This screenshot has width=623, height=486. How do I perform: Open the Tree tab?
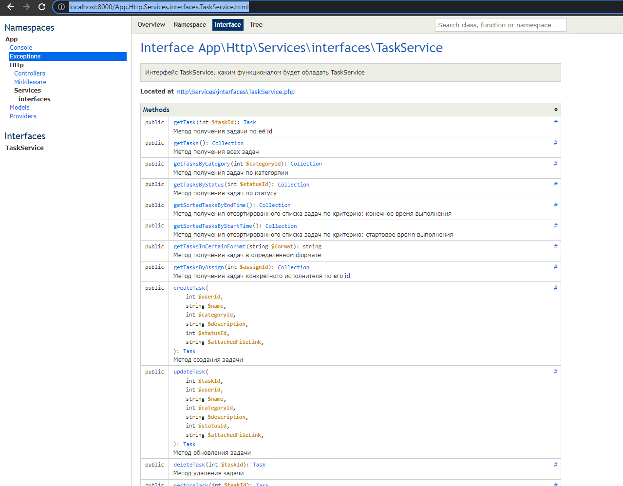[x=256, y=24]
